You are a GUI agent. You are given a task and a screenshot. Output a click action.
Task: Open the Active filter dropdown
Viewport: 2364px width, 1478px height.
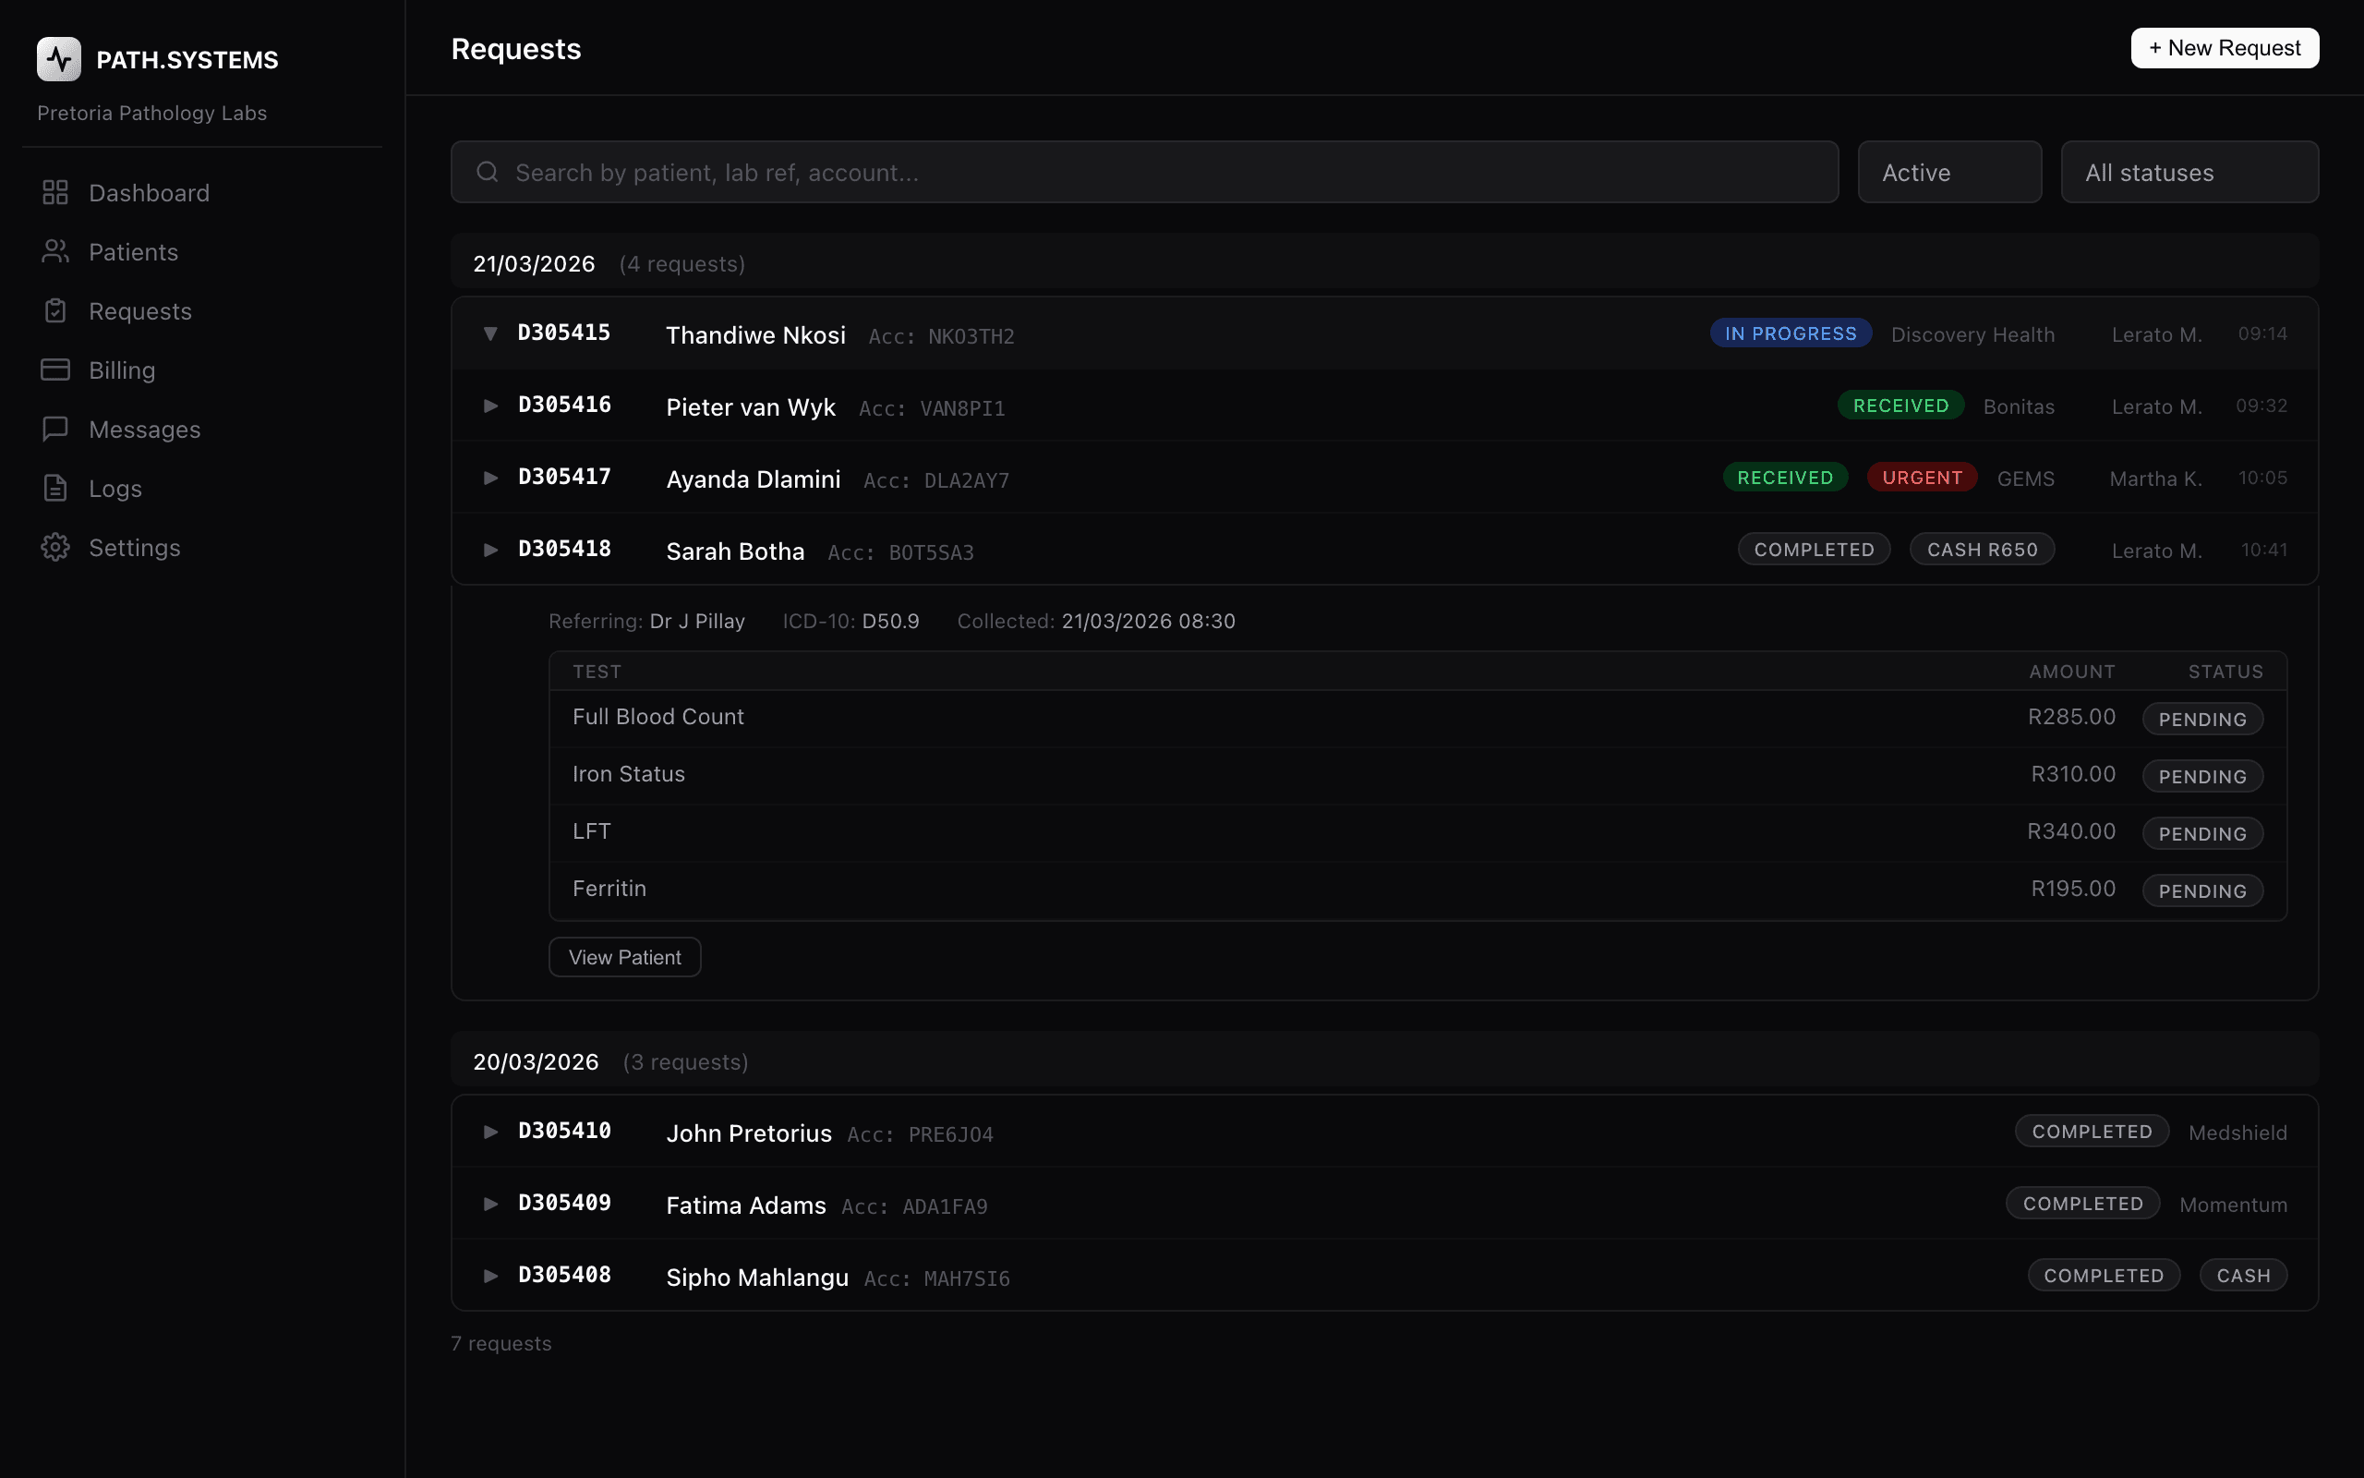pos(1948,171)
